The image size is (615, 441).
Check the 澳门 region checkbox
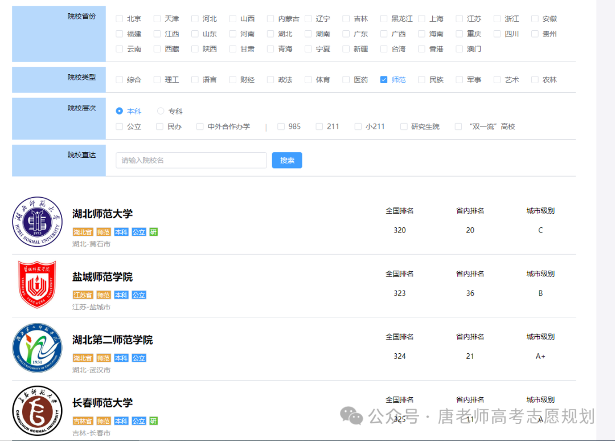point(460,48)
